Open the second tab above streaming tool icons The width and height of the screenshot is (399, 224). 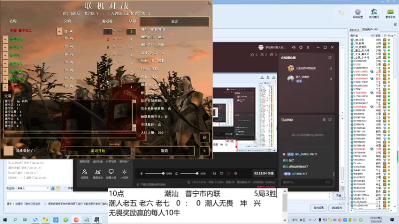98,161
